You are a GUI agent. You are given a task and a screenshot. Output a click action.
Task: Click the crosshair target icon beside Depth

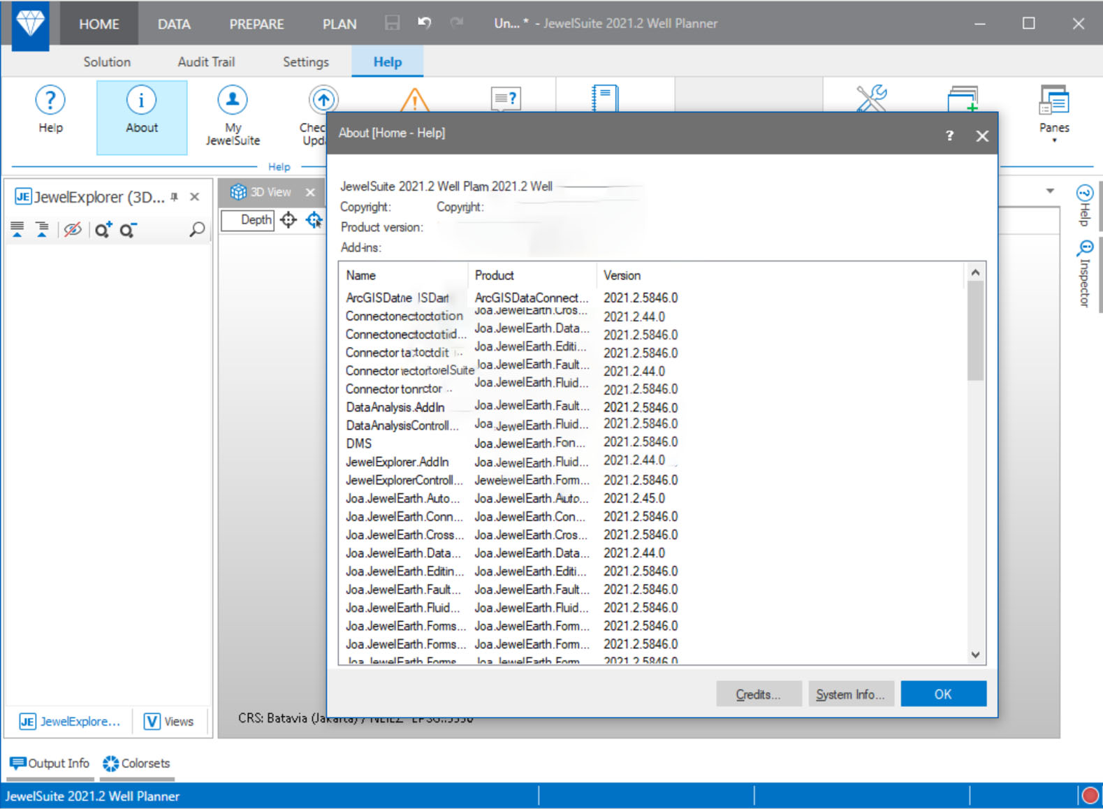coord(288,220)
